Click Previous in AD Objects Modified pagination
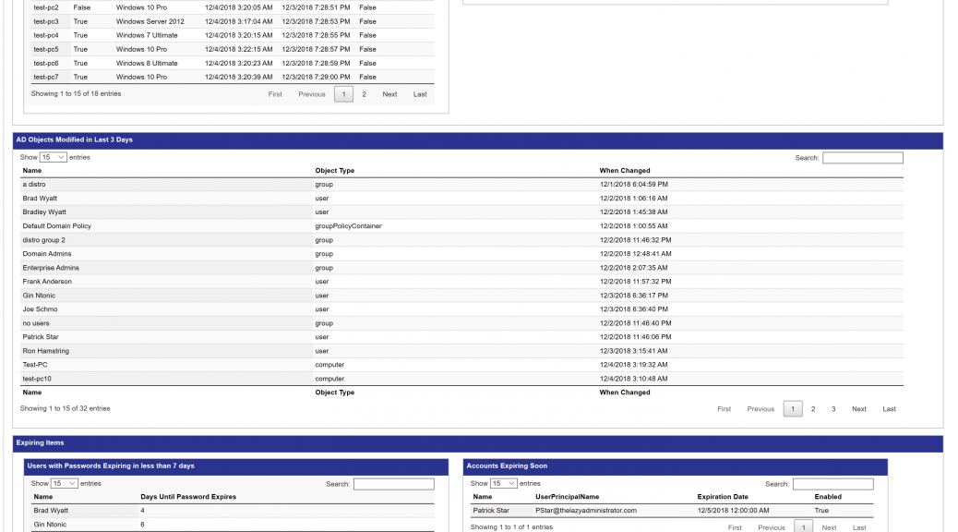 [x=760, y=409]
